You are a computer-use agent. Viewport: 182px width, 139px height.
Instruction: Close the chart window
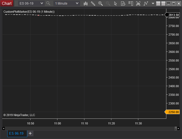pos(179,4)
